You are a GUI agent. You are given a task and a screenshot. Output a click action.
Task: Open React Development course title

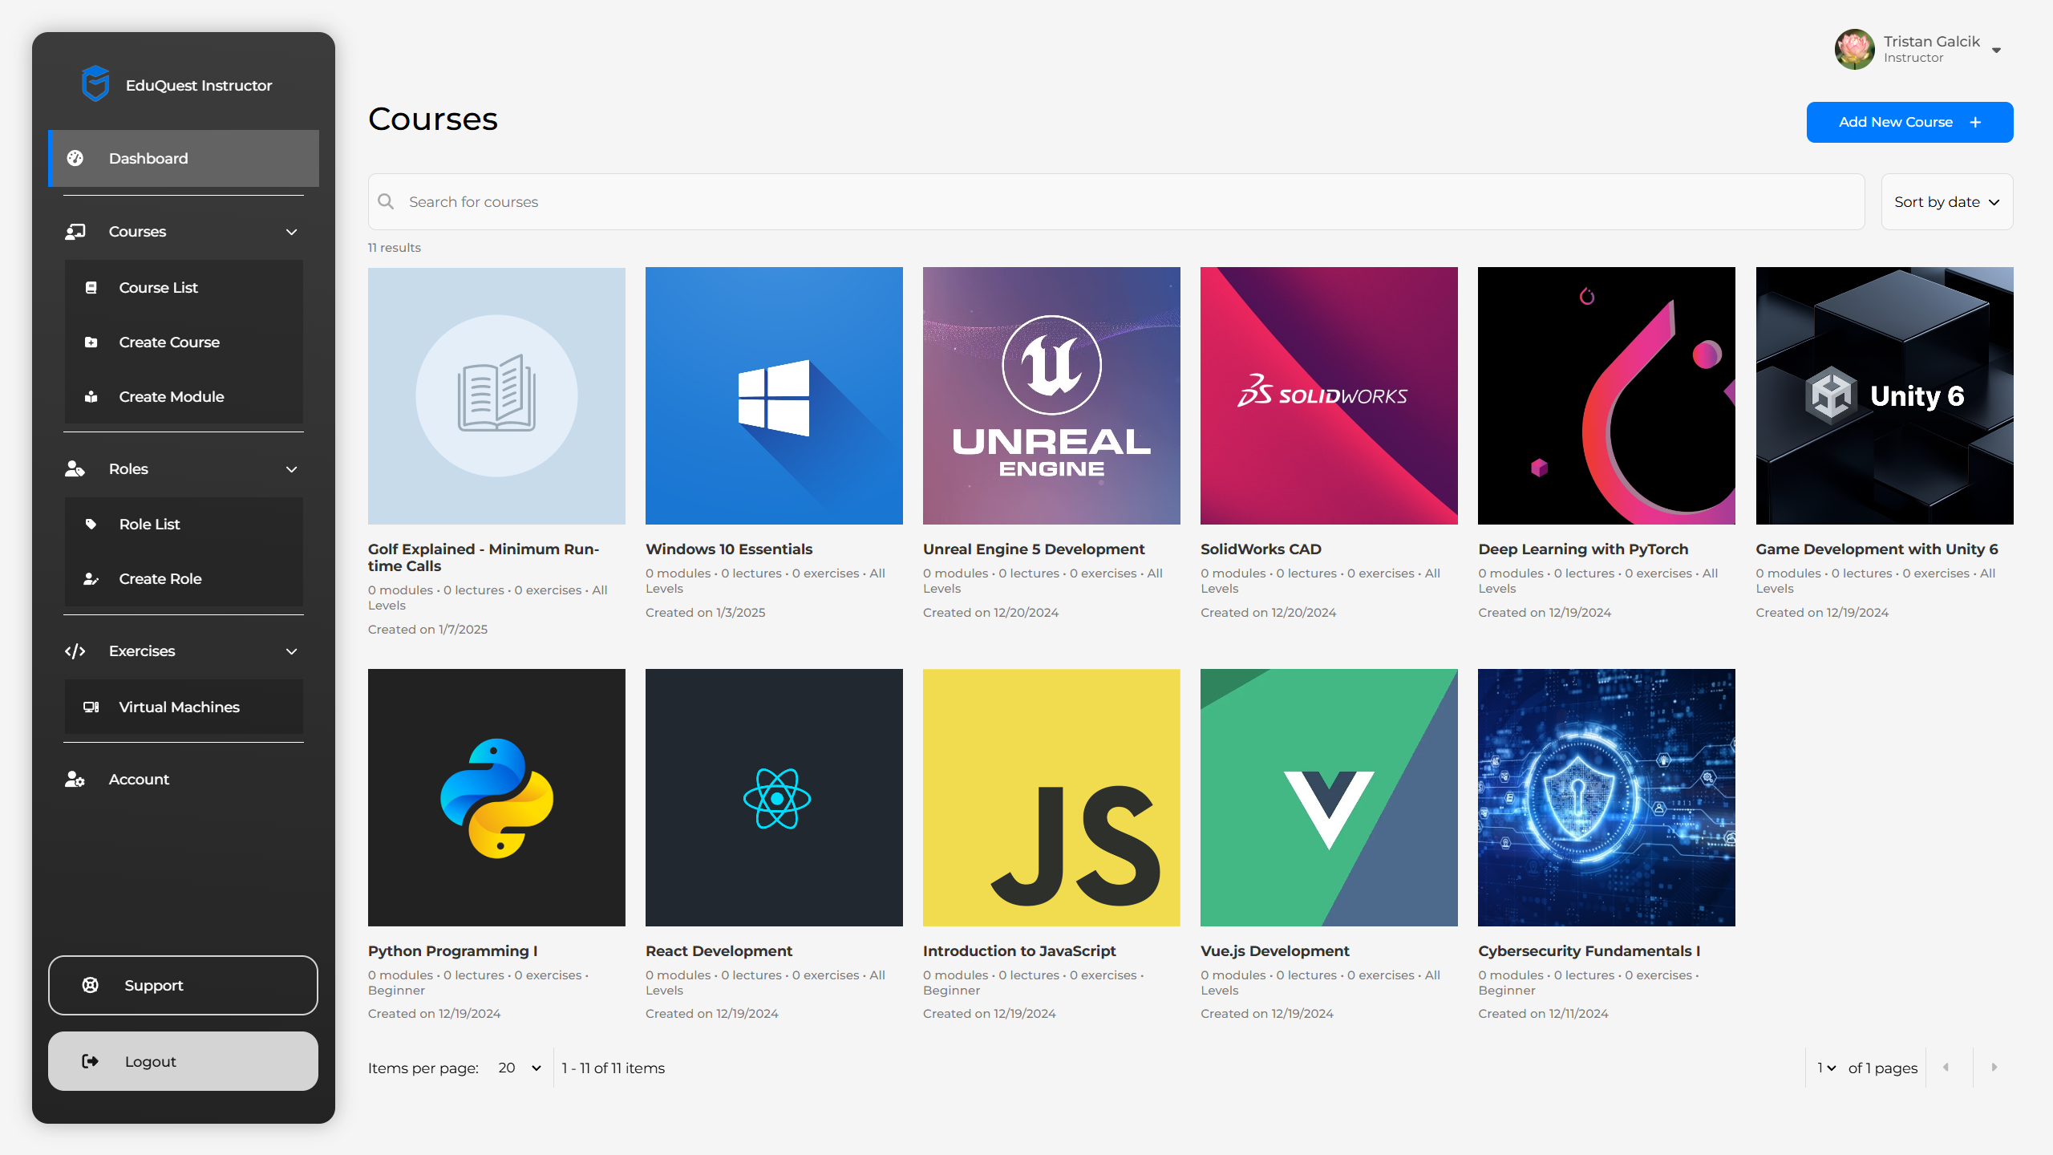tap(719, 950)
